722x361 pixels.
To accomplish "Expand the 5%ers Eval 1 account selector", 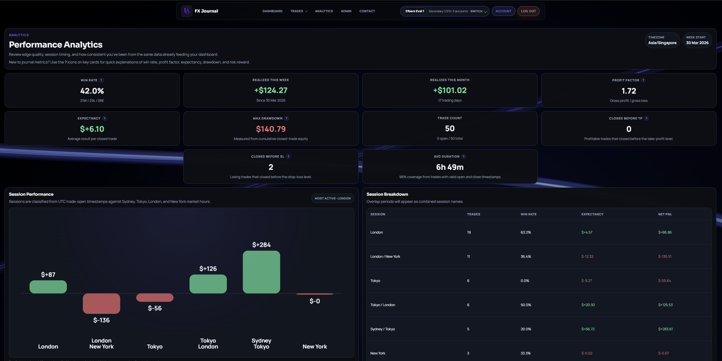I will (x=414, y=11).
